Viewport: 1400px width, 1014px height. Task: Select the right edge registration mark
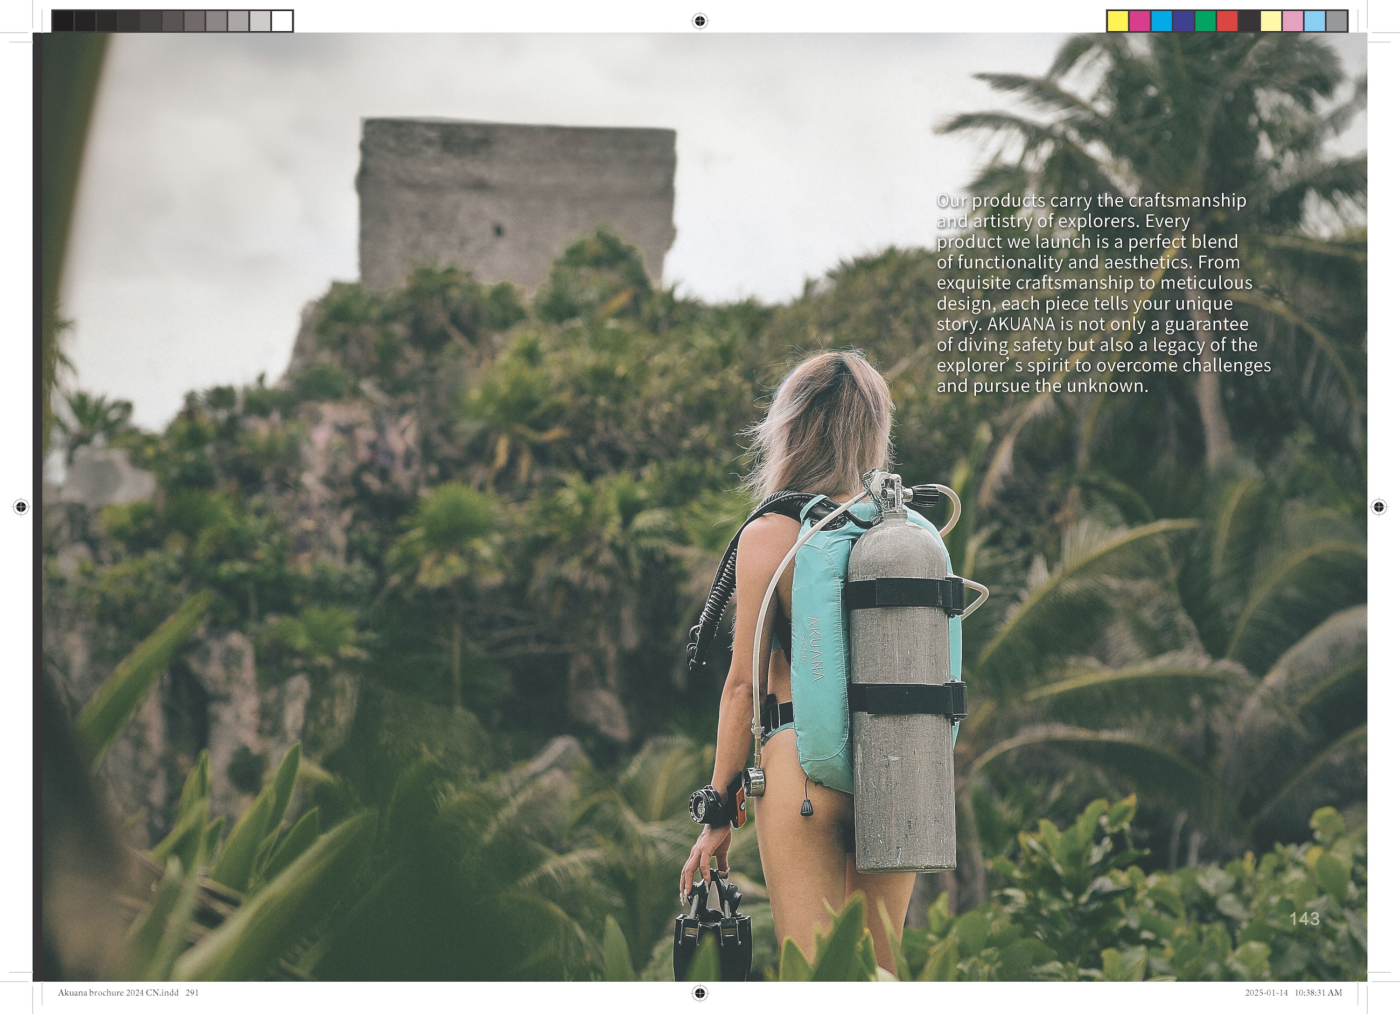coord(1379,508)
